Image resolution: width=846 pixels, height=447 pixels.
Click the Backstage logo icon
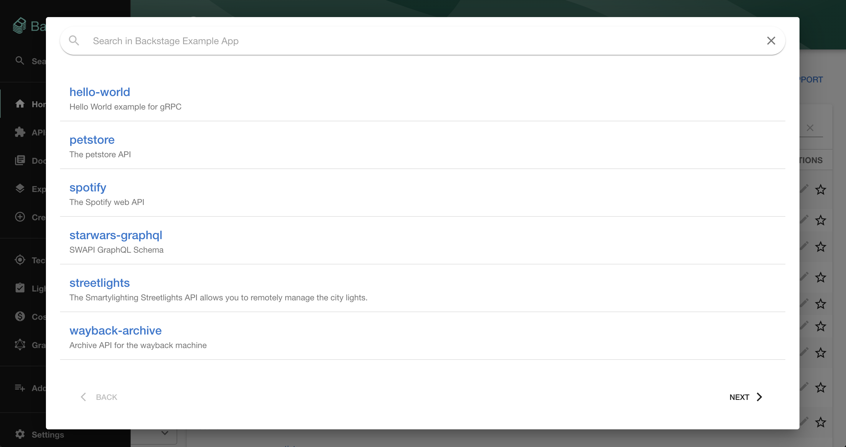click(20, 26)
